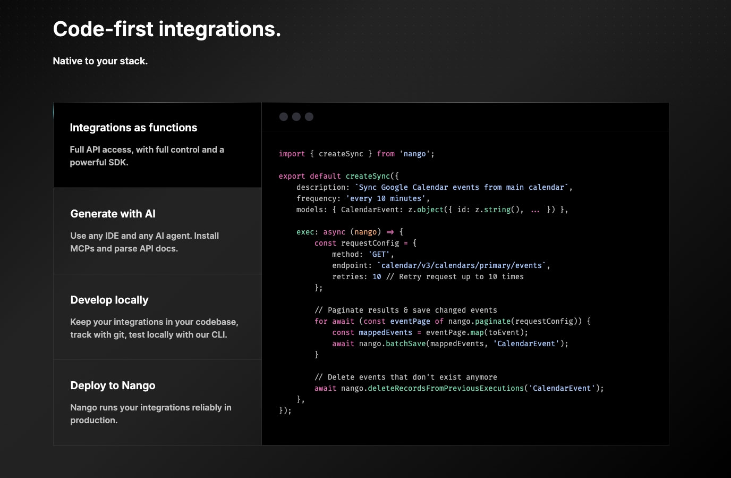This screenshot has height=478, width=731.
Task: Click the endpoint calendar/v3 path line
Action: point(441,265)
